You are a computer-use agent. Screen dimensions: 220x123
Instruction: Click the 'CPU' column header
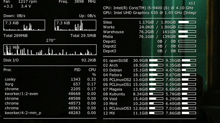pos(92,70)
